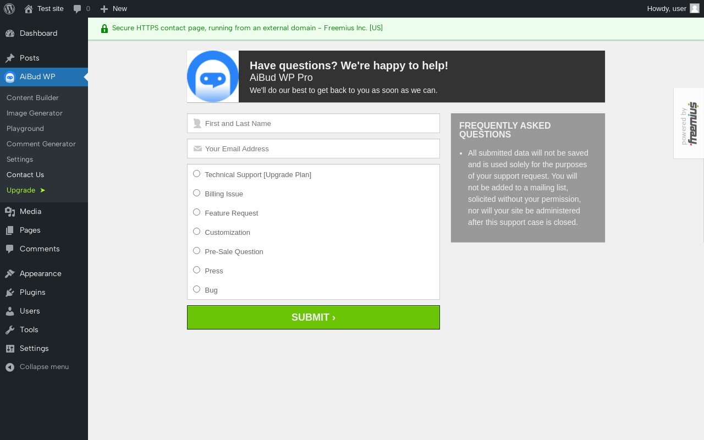704x440 pixels.
Task: Click the AiBud WP robot icon
Action: point(10,77)
